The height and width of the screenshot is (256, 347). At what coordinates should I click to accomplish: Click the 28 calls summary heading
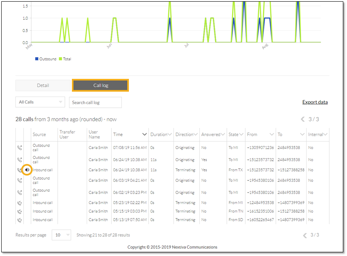tap(66, 119)
